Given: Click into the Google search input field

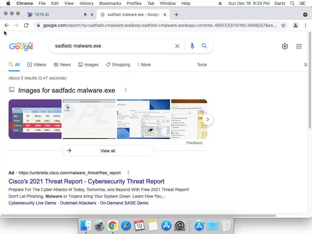Looking at the screenshot, I should pyautogui.click(x=113, y=46).
